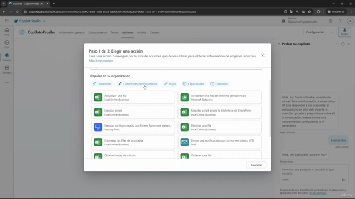Filter by Capacidades chip
355x199 pixels.
pyautogui.click(x=194, y=84)
